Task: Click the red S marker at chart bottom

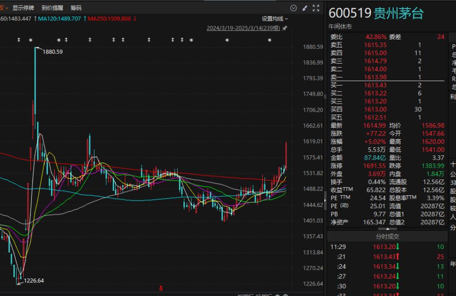Action: (161, 288)
